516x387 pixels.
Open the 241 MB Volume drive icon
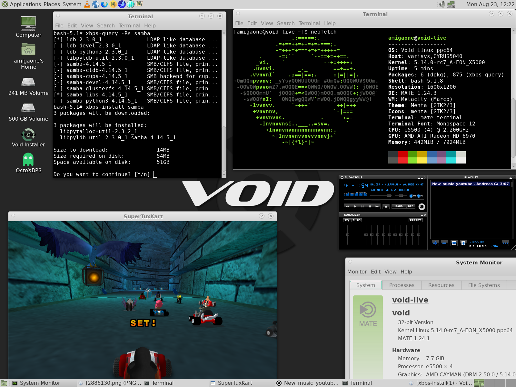pyautogui.click(x=28, y=86)
